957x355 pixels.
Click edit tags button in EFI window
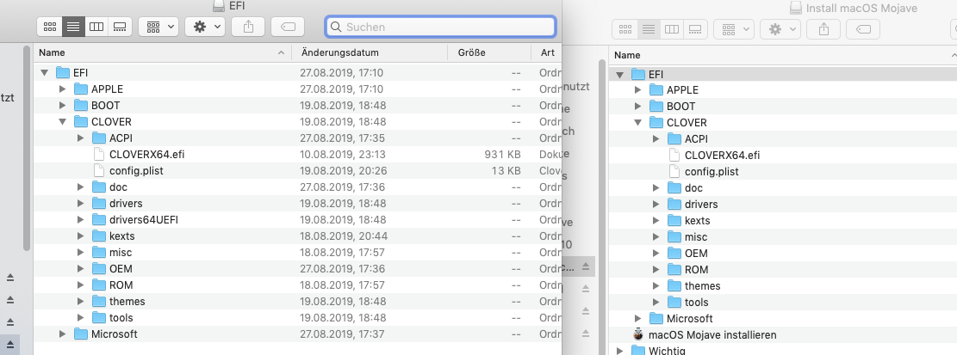288,27
